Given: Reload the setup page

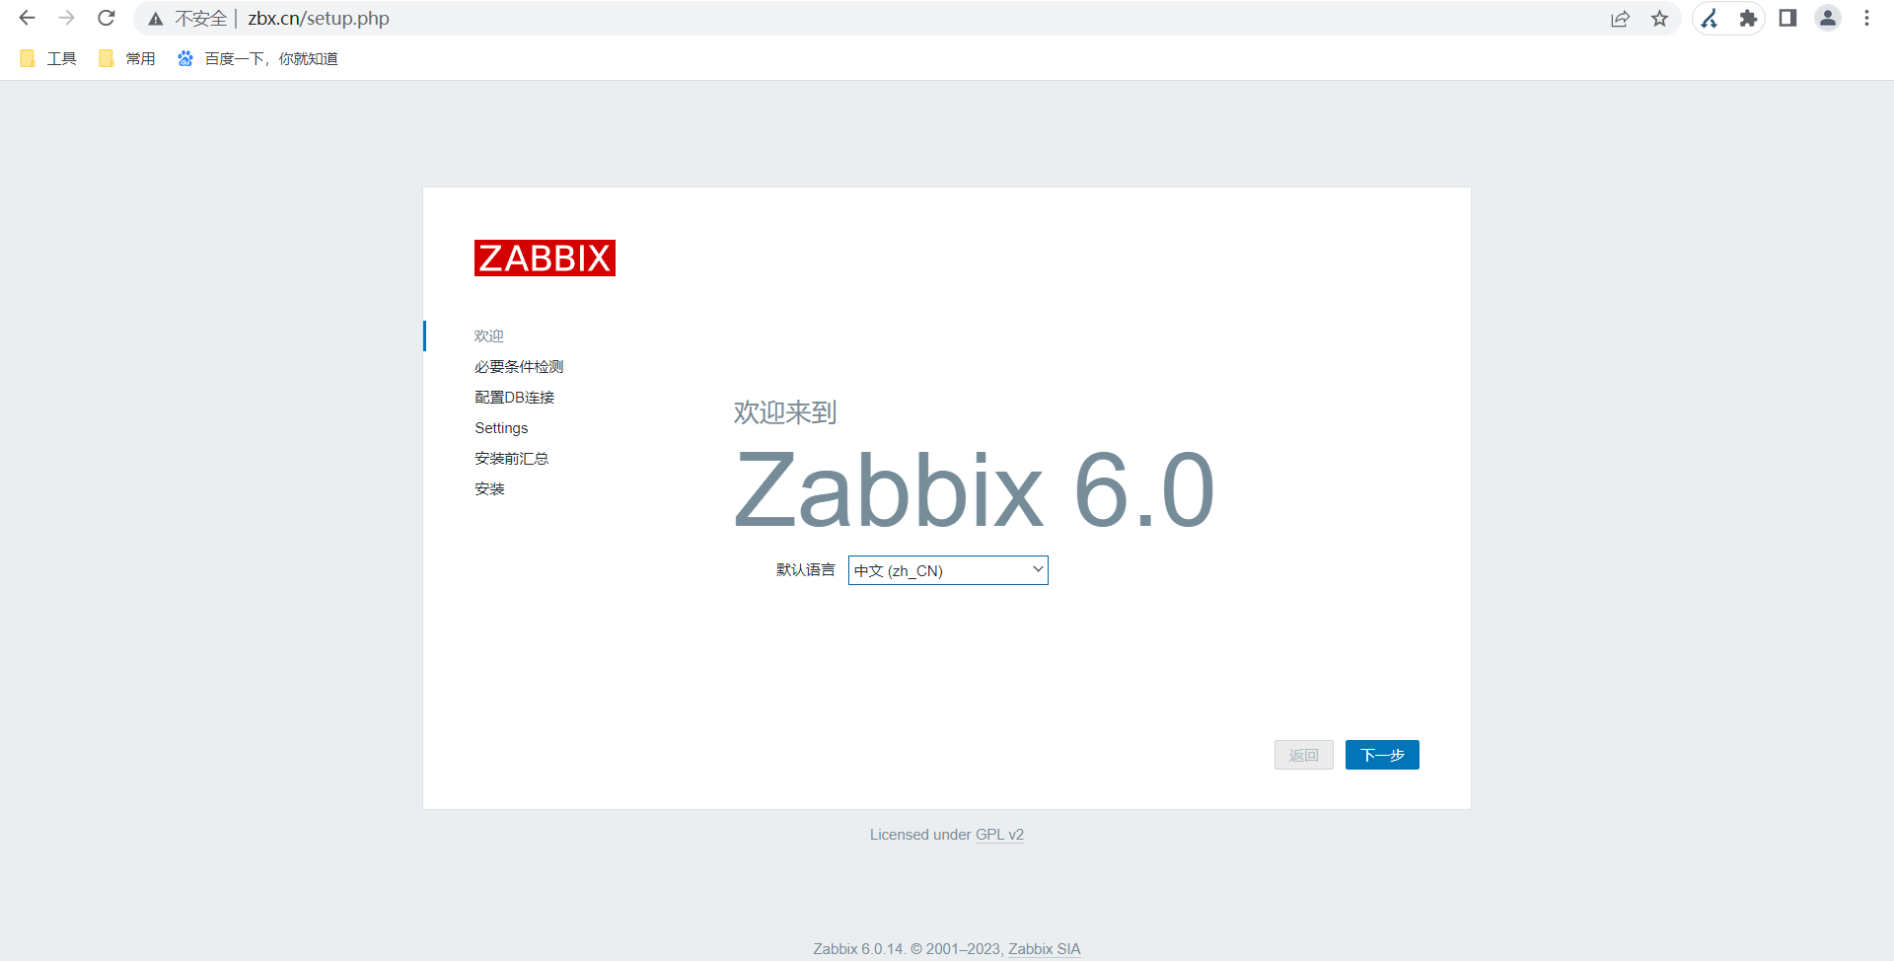Looking at the screenshot, I should point(107,19).
